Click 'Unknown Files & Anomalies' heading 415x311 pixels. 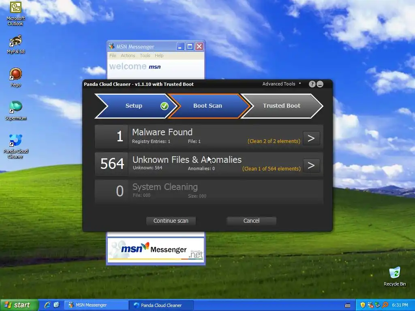click(187, 160)
